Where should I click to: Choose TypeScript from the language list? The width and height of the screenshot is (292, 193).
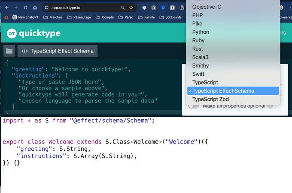pyautogui.click(x=233, y=83)
